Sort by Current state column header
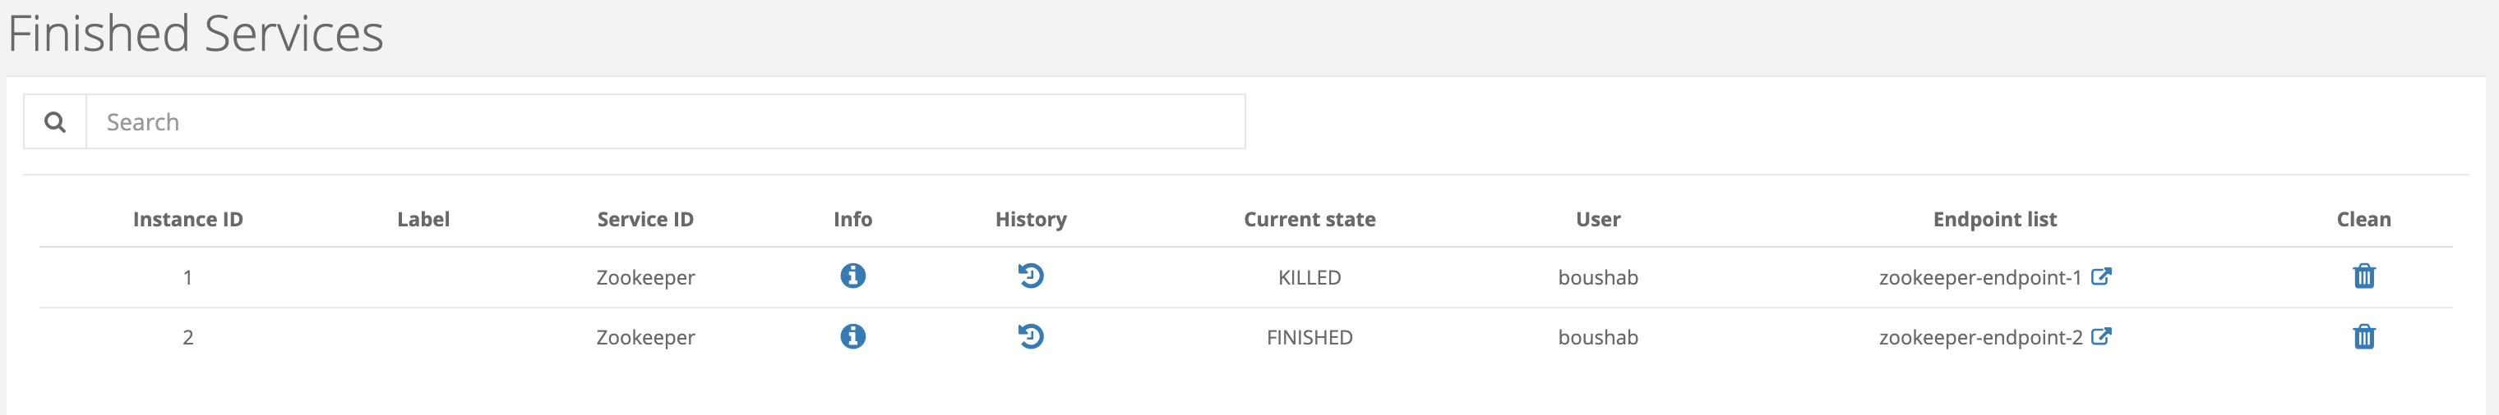This screenshot has width=2499, height=415. (1310, 220)
